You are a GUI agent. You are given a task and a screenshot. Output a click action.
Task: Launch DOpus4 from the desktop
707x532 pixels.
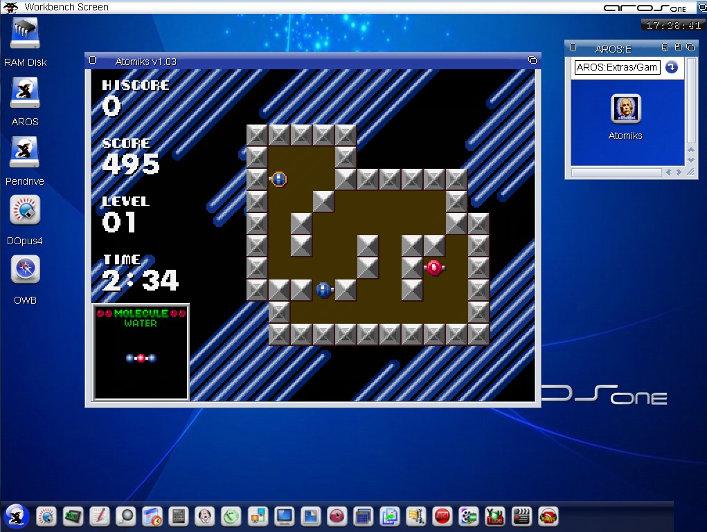tap(25, 212)
